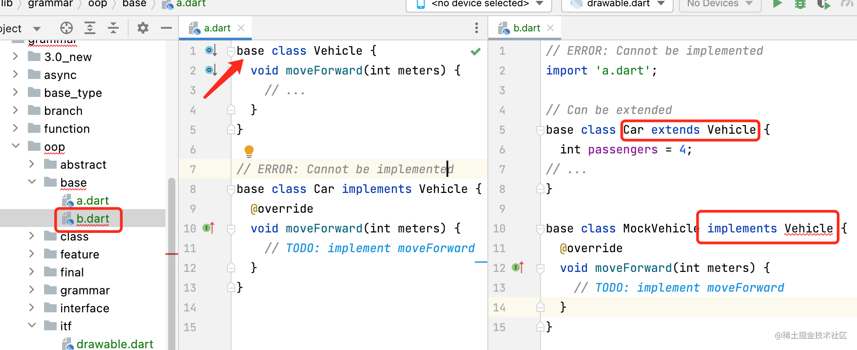Image resolution: width=857 pixels, height=350 pixels.
Task: Click the red error stripe mark beside a.dart
Action: 172,254
